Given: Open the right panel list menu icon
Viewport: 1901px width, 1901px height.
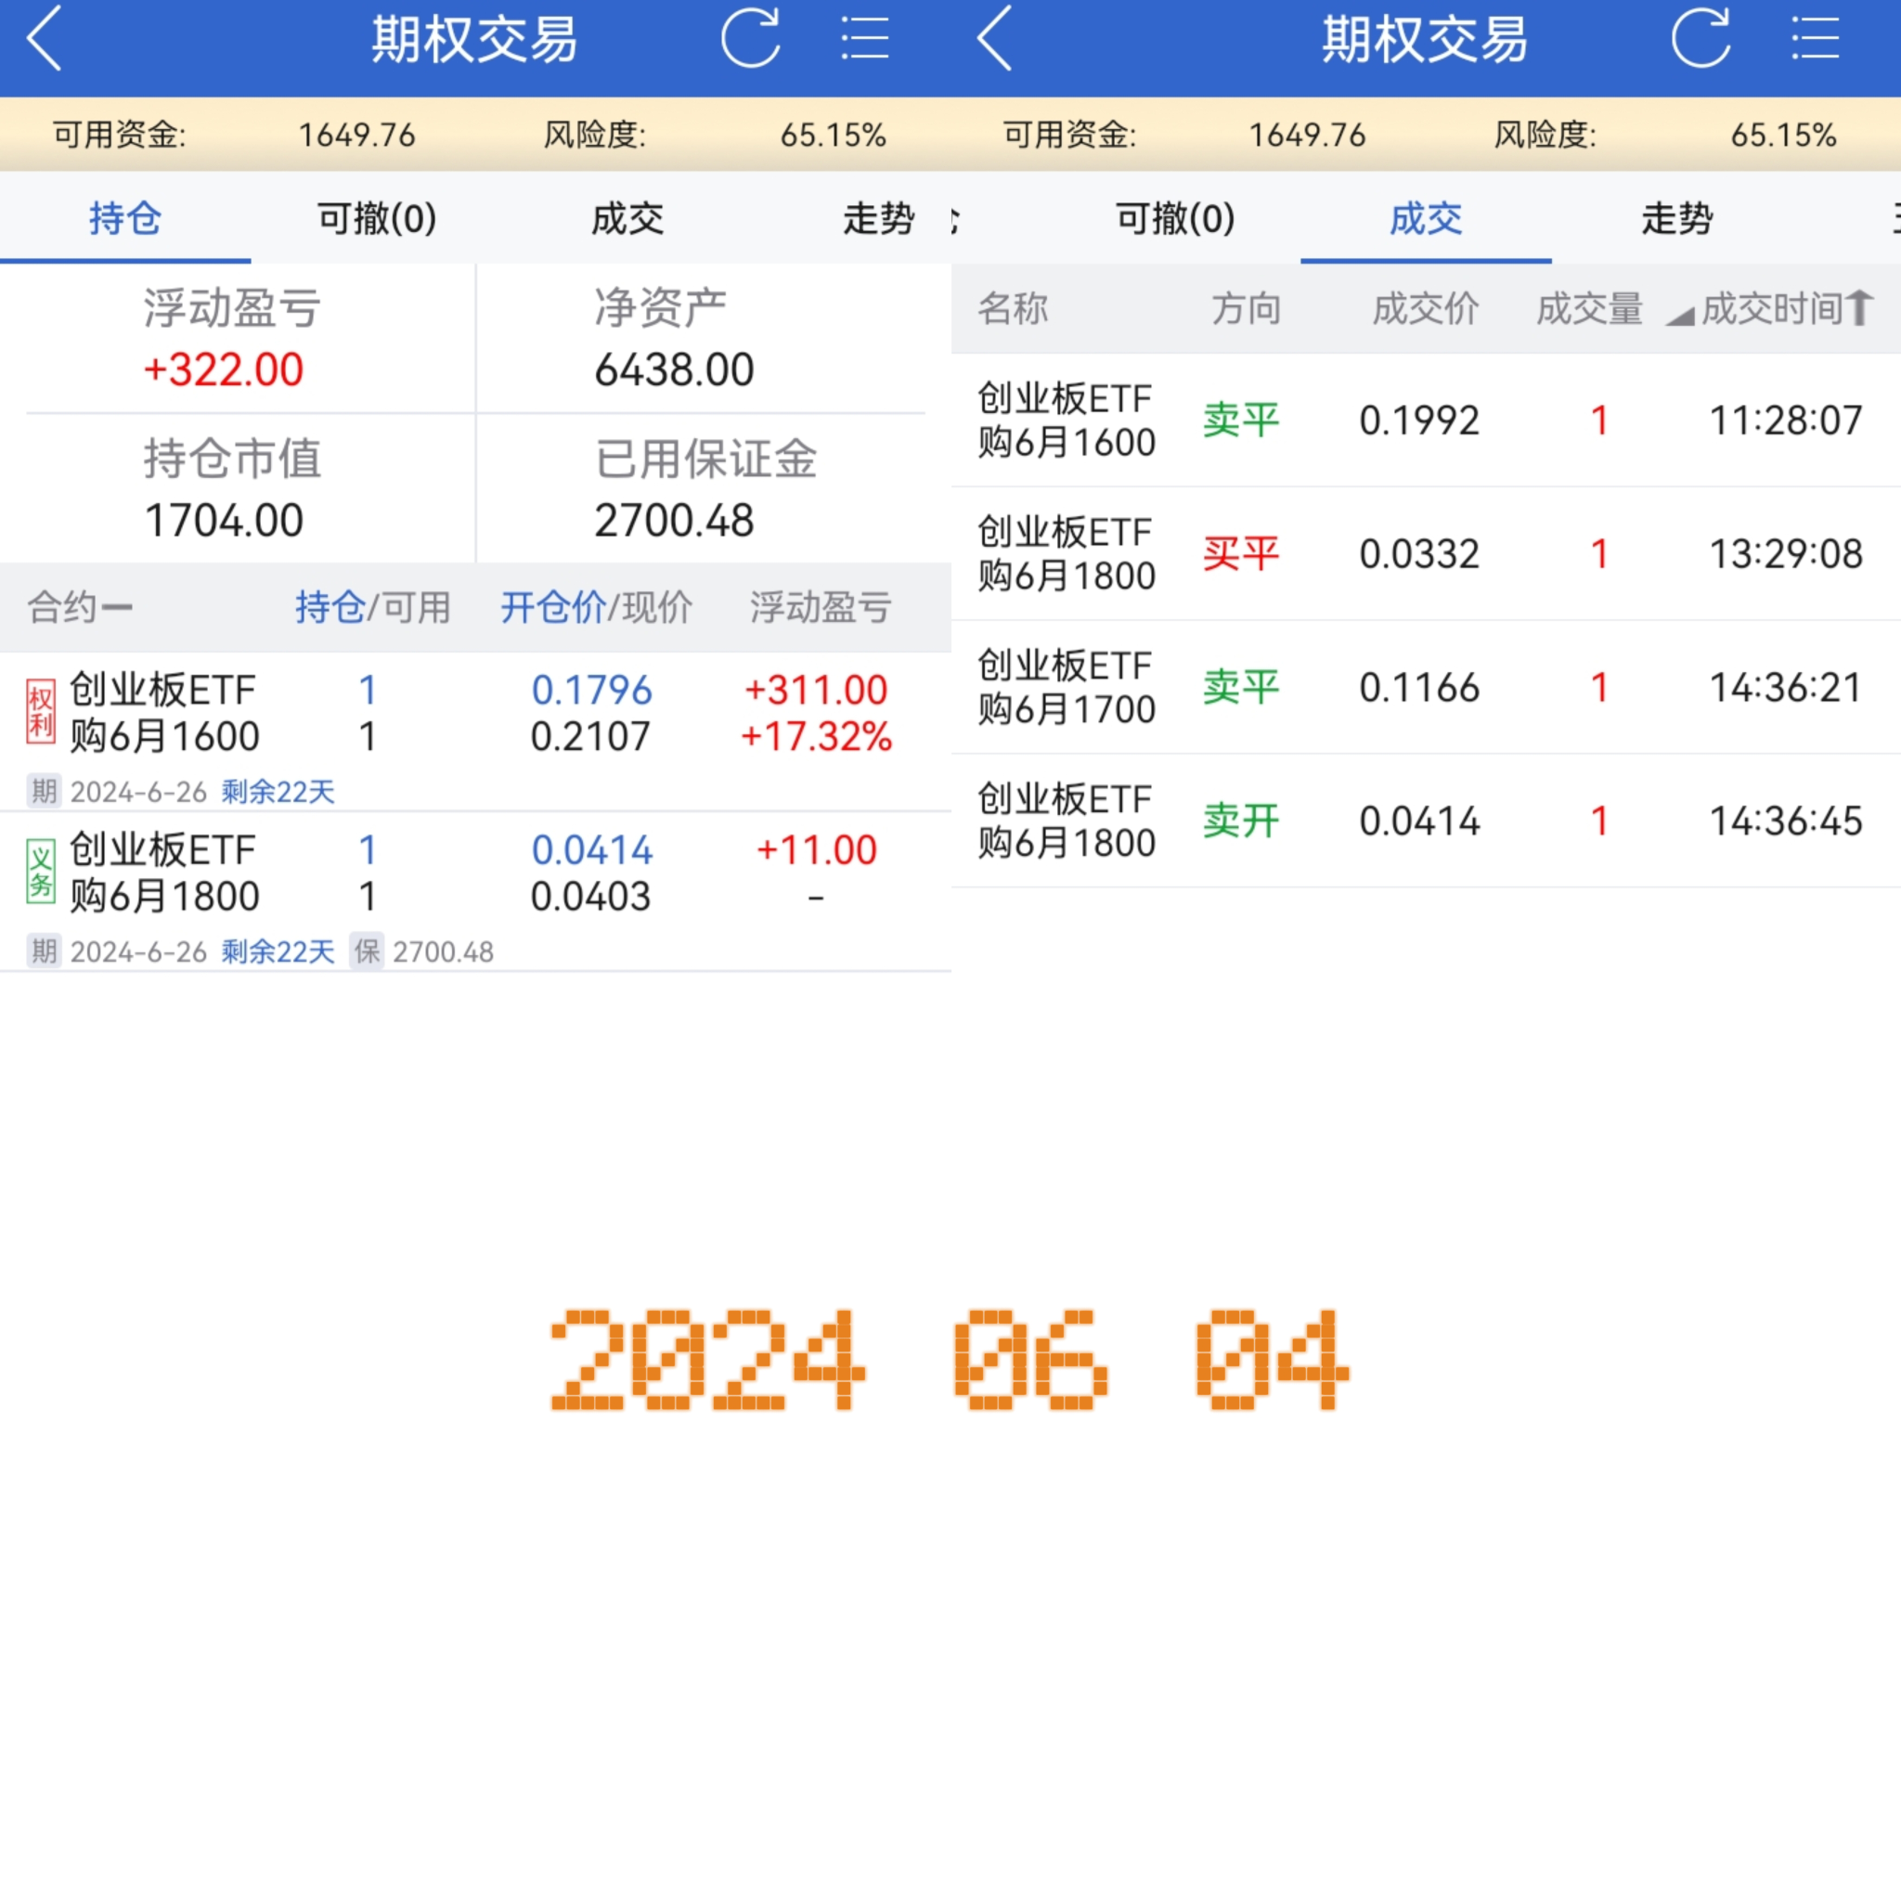Looking at the screenshot, I should coord(1816,39).
